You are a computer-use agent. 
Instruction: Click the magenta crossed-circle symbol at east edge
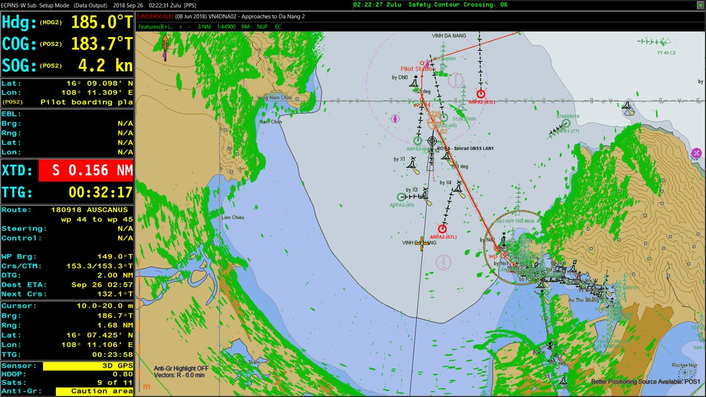click(697, 154)
